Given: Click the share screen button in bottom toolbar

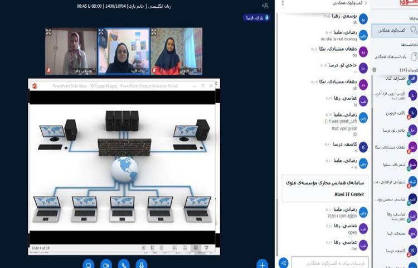Looking at the screenshot, I should 88,264.
